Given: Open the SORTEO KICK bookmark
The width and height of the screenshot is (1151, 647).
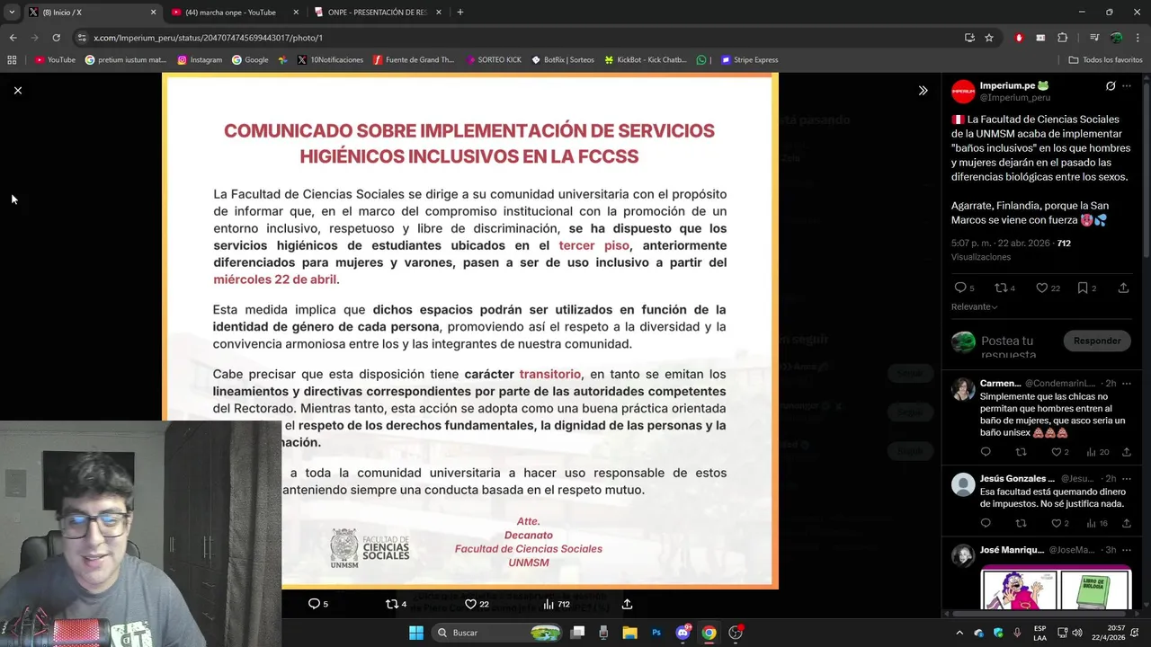Looking at the screenshot, I should (x=494, y=60).
